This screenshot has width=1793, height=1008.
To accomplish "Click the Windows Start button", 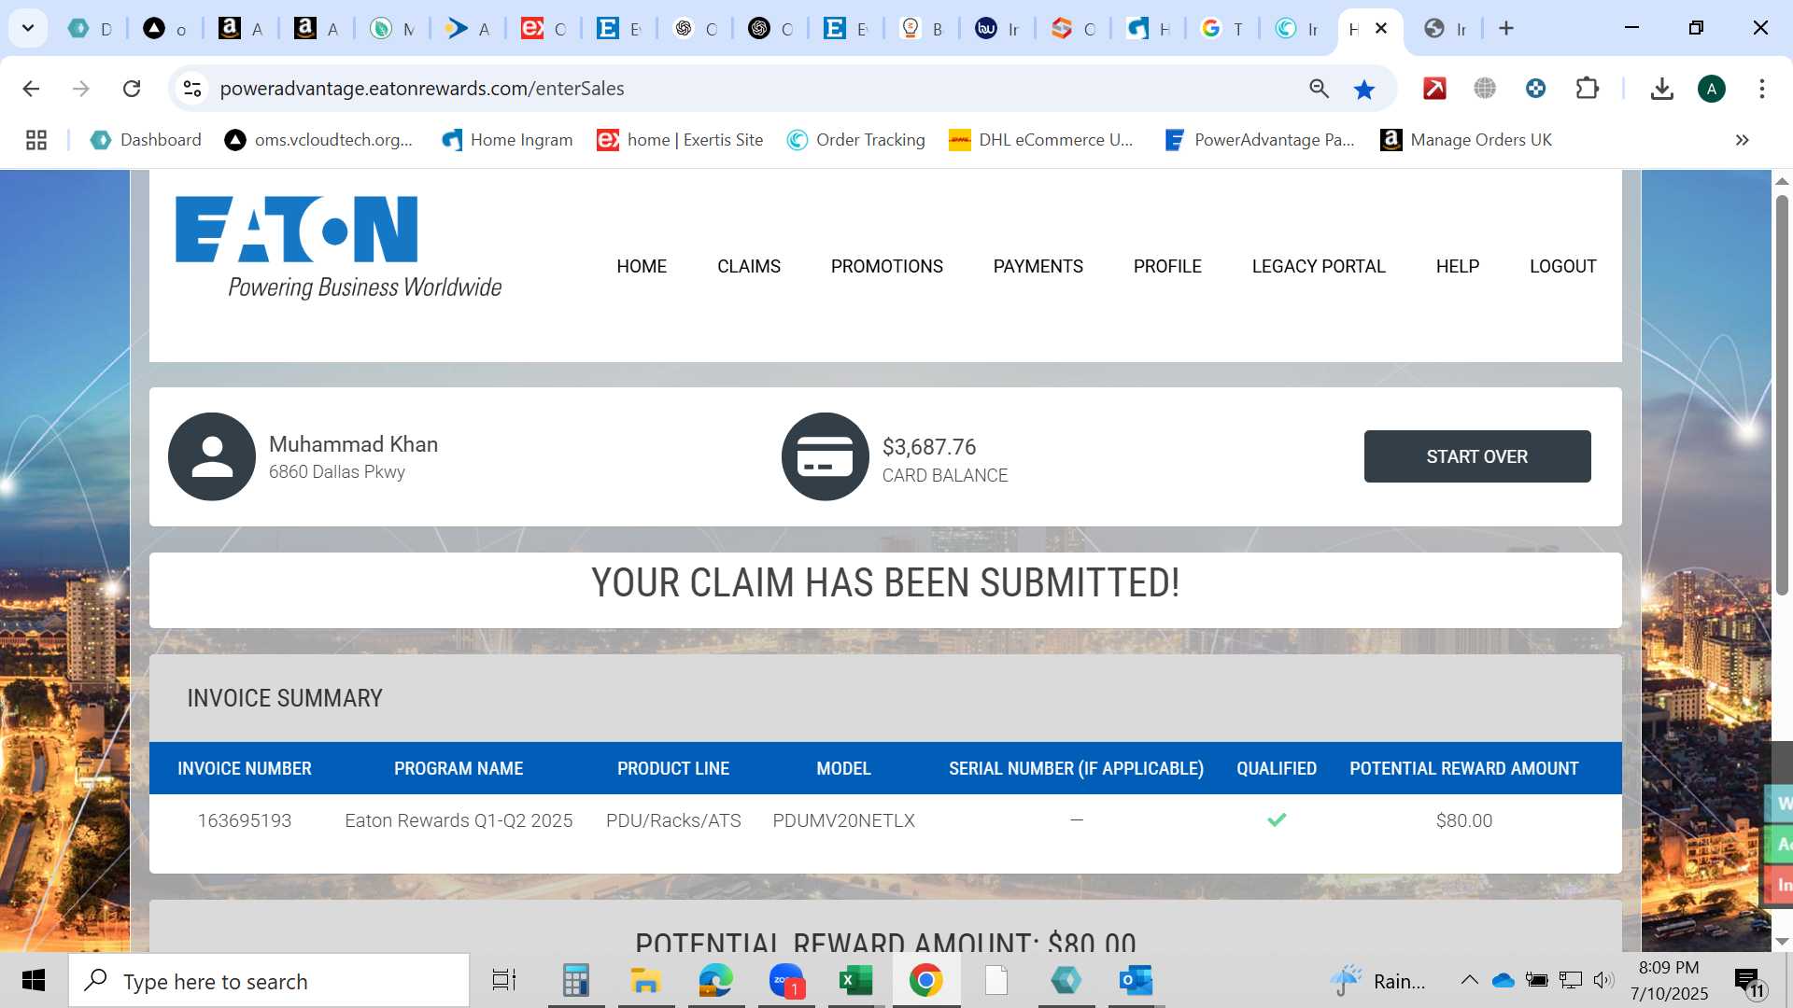I will click(x=34, y=980).
